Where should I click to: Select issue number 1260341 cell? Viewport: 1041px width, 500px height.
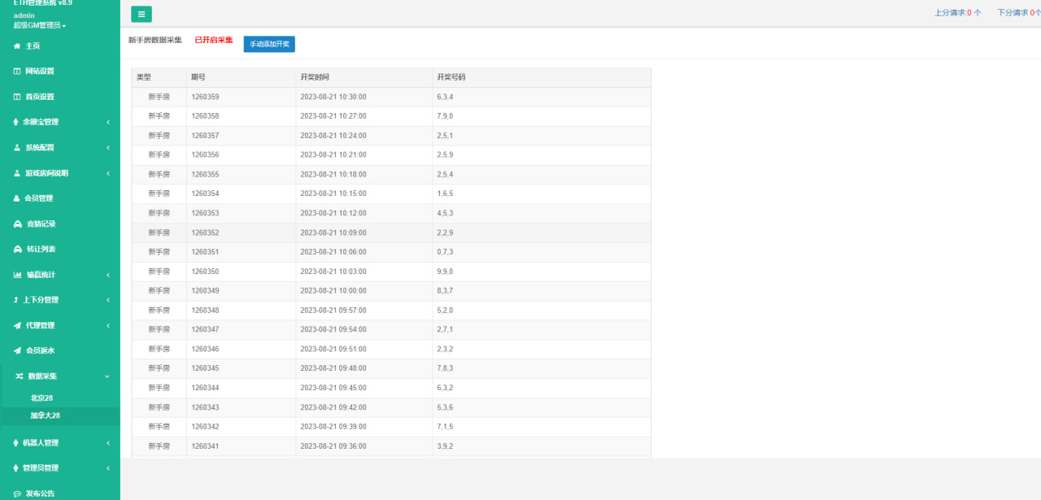click(x=241, y=446)
